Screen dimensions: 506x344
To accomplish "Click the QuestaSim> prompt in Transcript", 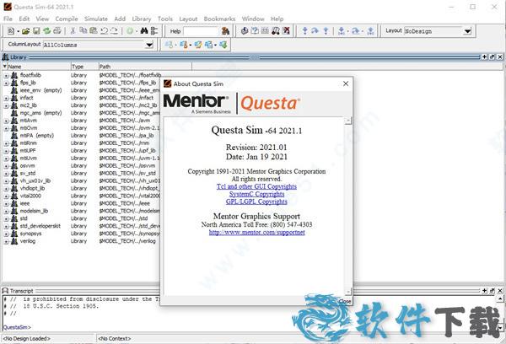I will [17, 327].
